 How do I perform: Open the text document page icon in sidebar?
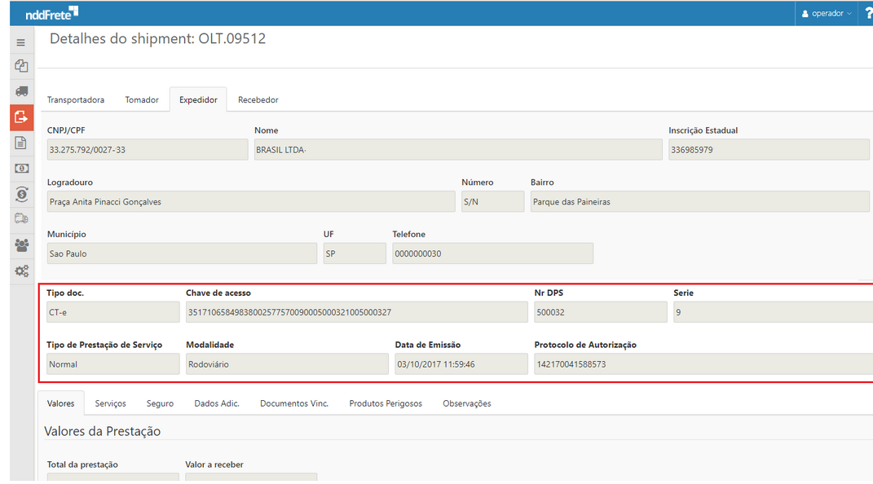(21, 143)
